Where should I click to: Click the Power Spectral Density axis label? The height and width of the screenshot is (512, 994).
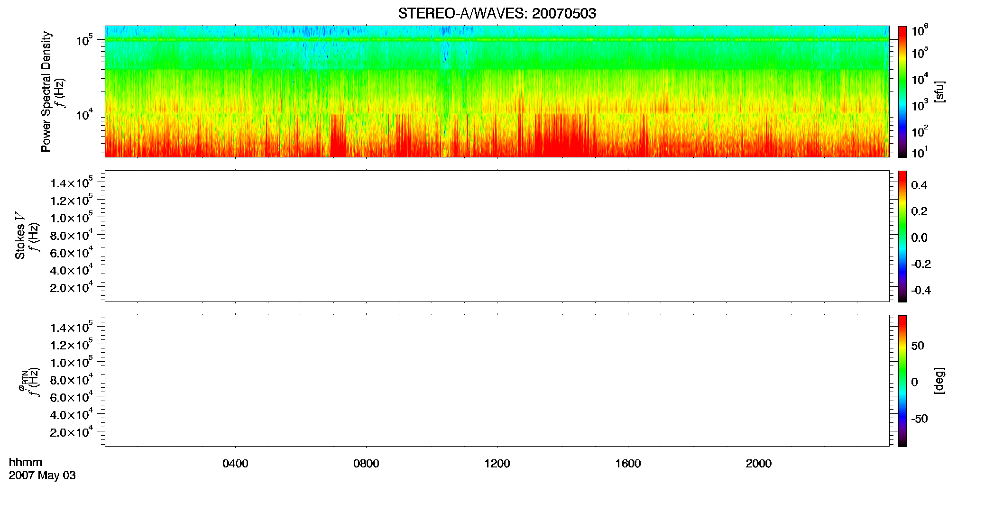[46, 91]
